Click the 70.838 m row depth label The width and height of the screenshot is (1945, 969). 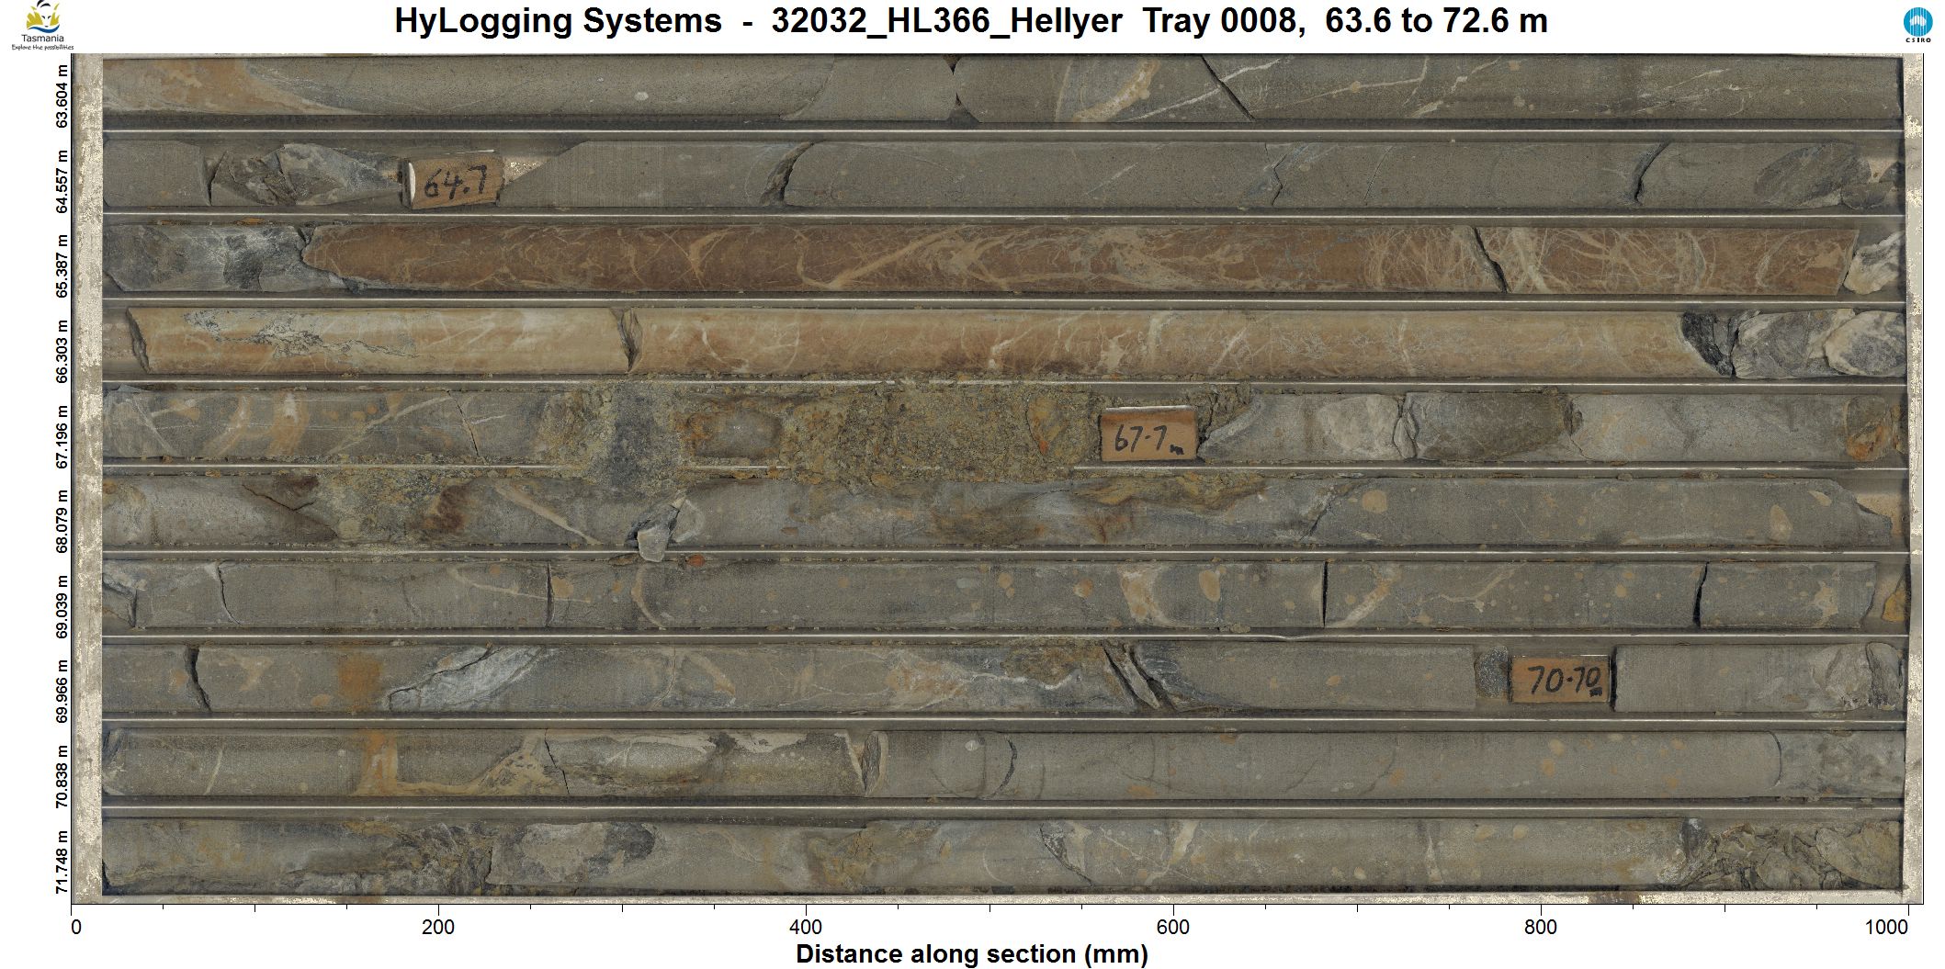pyautogui.click(x=62, y=776)
